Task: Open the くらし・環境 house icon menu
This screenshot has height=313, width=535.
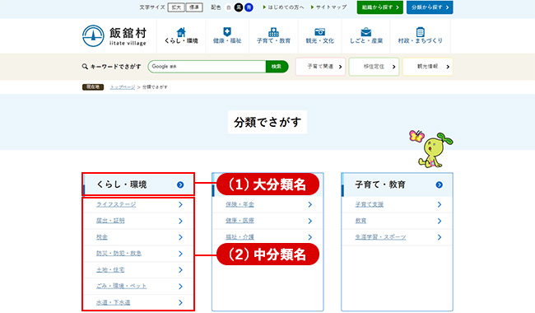Action: pyautogui.click(x=181, y=35)
